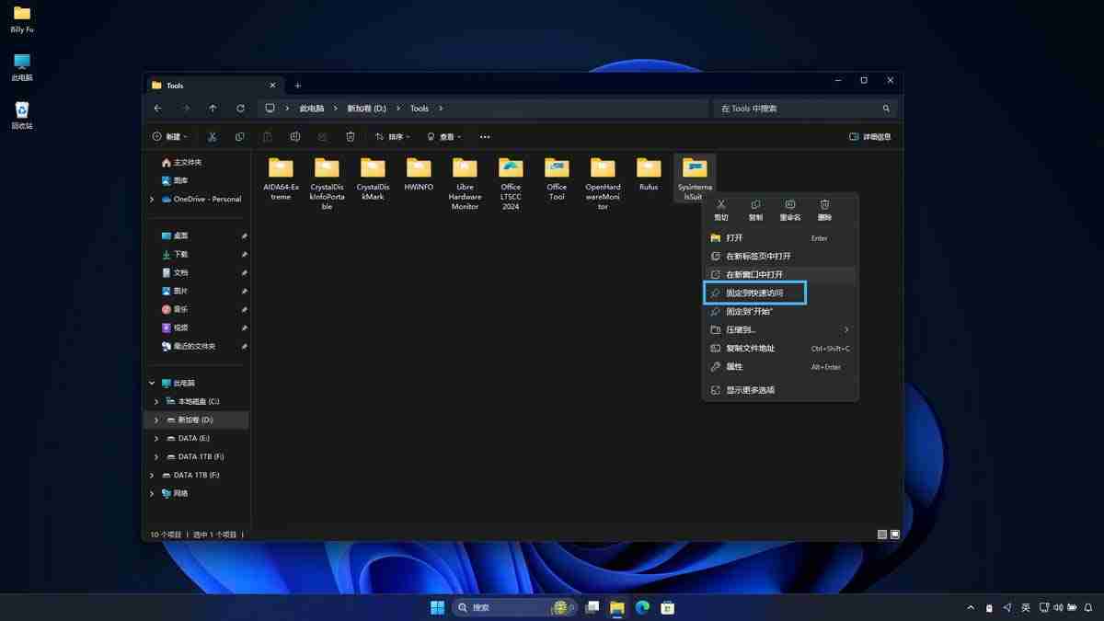Expand the 本地磁盘 (C:) drive node

(156, 402)
